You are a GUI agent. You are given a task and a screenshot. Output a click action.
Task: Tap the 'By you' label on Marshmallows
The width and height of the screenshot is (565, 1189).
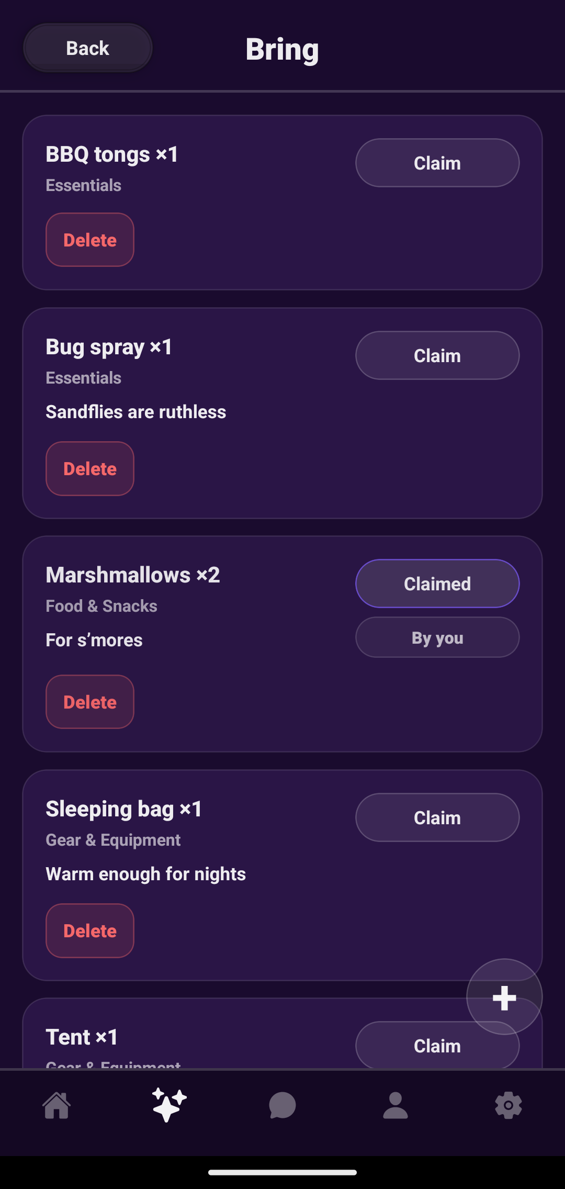[x=437, y=637]
